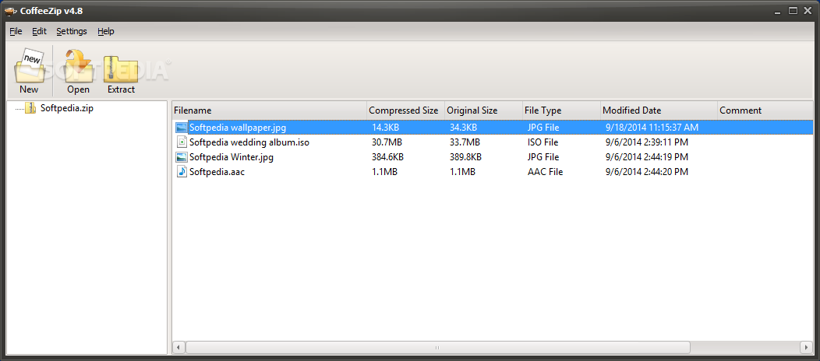This screenshot has height=361, width=820.
Task: Click the AAC File type cell
Action: (545, 172)
